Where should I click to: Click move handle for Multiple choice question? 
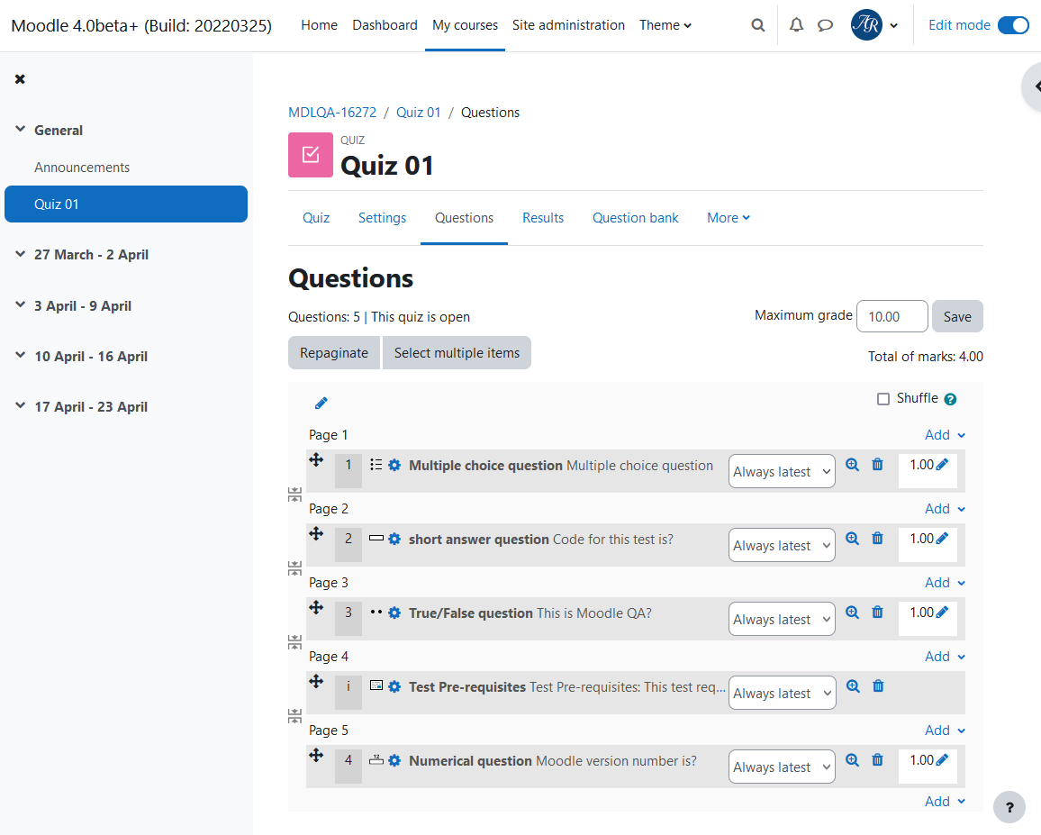pyautogui.click(x=316, y=459)
